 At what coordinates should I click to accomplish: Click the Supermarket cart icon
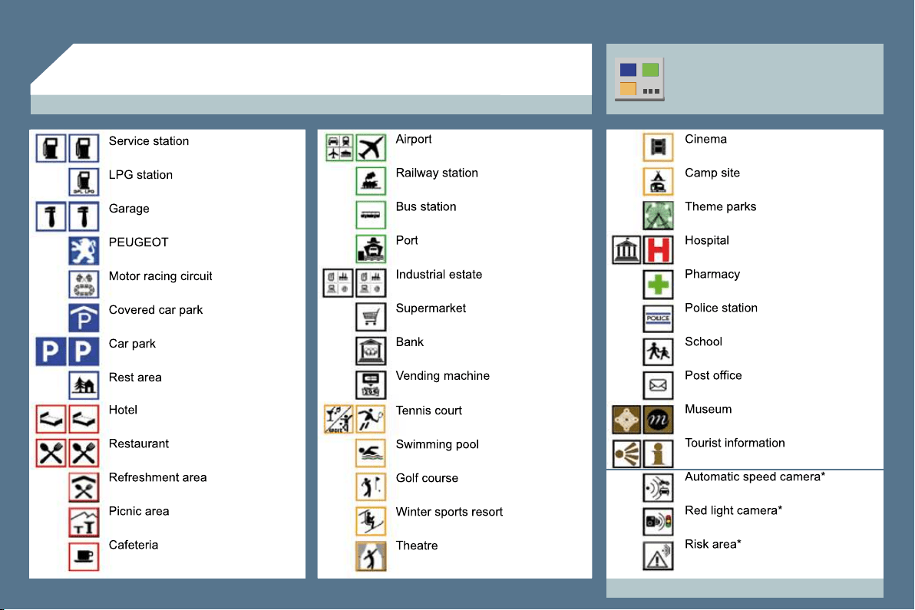pos(371,317)
